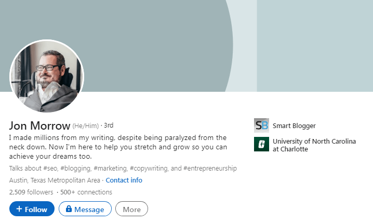Click the Smart Blogger company name
Viewport: 373px width, 224px height.
[x=294, y=125]
